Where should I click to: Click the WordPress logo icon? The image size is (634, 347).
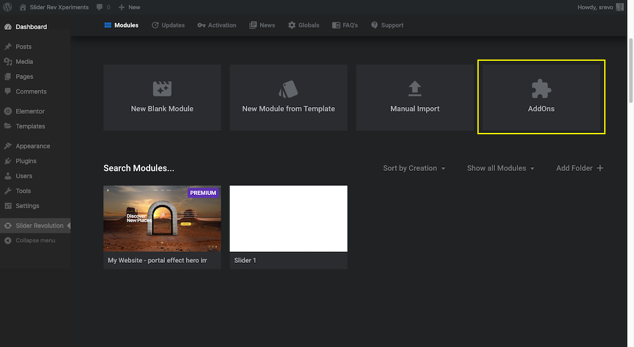tap(8, 7)
